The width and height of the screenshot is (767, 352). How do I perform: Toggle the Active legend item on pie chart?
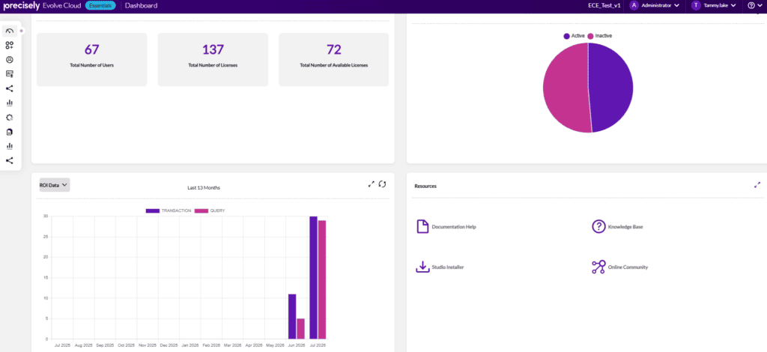(575, 36)
